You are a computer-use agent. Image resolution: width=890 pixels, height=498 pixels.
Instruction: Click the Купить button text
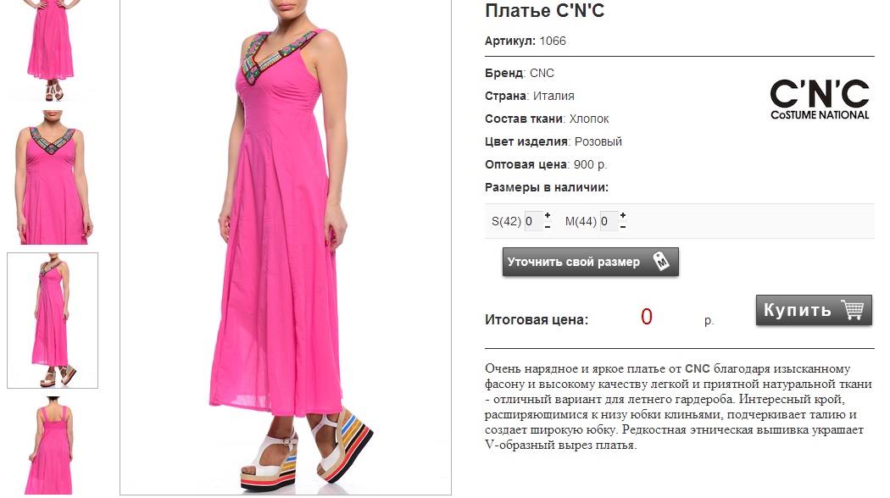tap(797, 310)
